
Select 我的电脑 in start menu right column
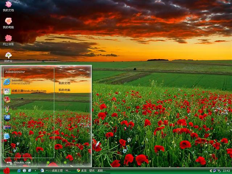click(x=64, y=90)
